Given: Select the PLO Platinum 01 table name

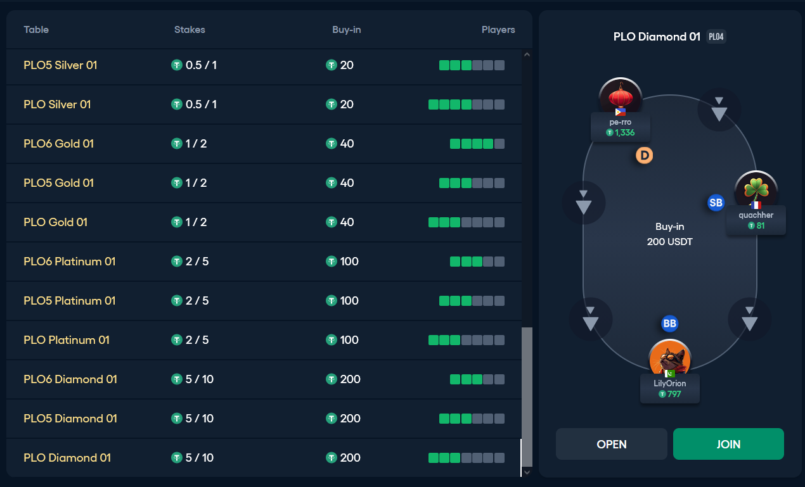Looking at the screenshot, I should click(67, 340).
